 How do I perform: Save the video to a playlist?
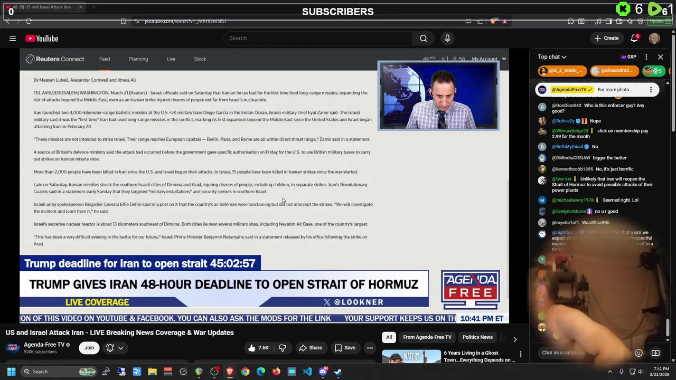344,348
